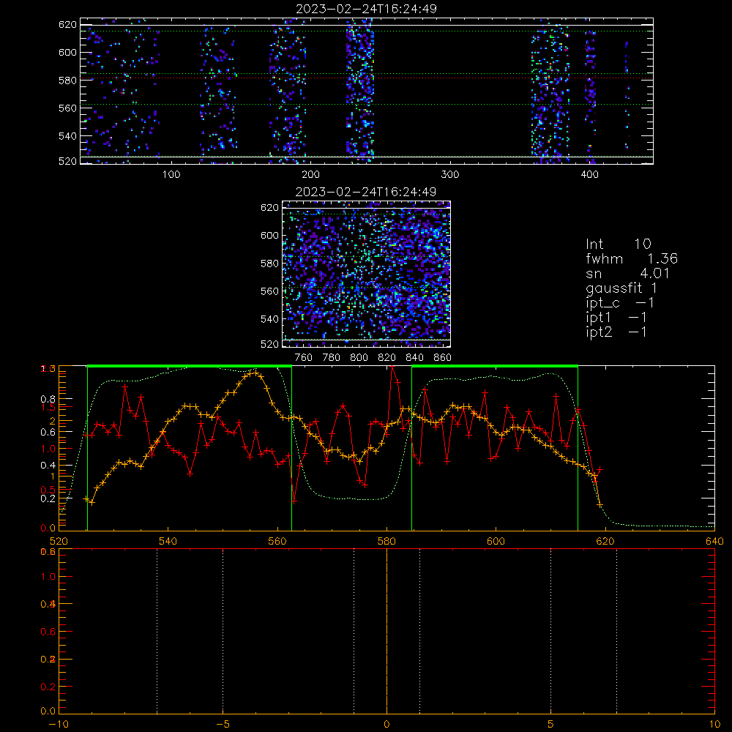The width and height of the screenshot is (732, 732).
Task: Click x-axis label 0 of bottom plot
Action: tap(386, 724)
